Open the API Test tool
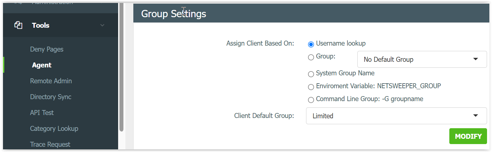This screenshot has width=492, height=152. point(42,113)
